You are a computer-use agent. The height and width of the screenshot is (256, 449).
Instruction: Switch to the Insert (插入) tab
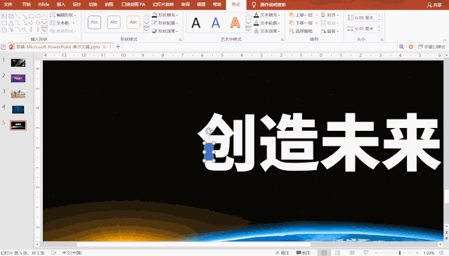[60, 4]
